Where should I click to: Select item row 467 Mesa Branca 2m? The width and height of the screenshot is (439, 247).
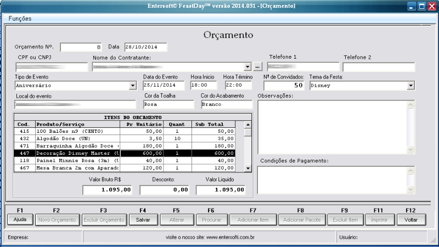[x=125, y=168]
